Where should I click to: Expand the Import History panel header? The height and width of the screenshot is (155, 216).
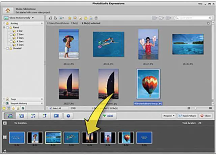click(23, 103)
